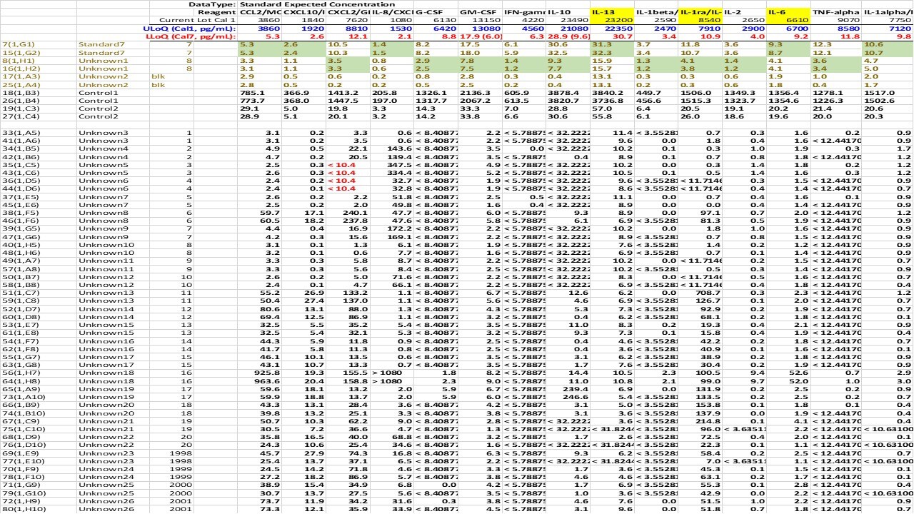
Task: Click the '708.7' value cell
Action: click(710, 292)
